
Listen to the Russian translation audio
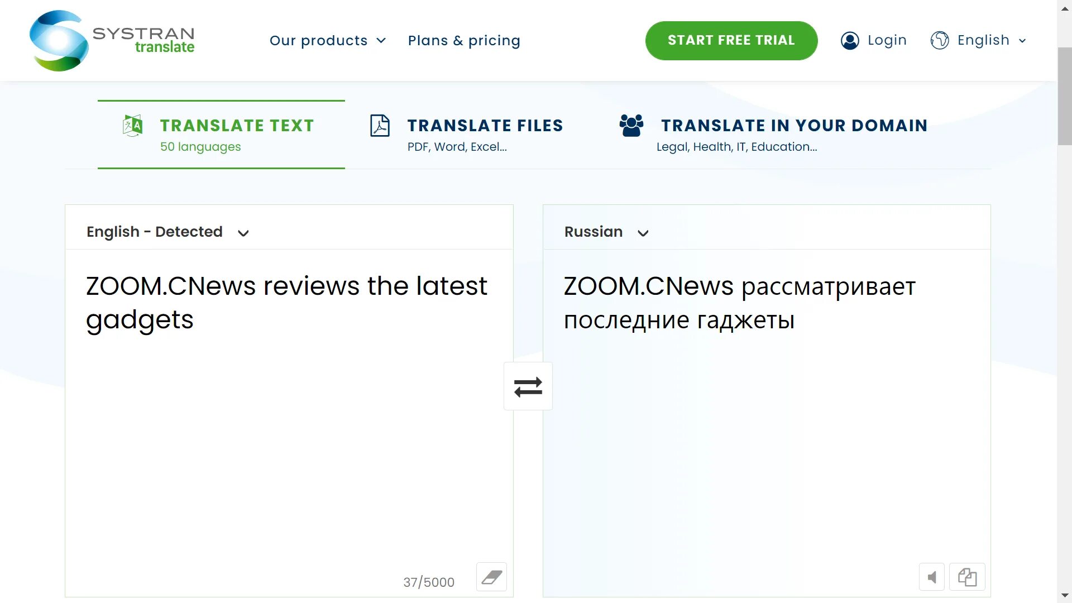click(x=932, y=577)
